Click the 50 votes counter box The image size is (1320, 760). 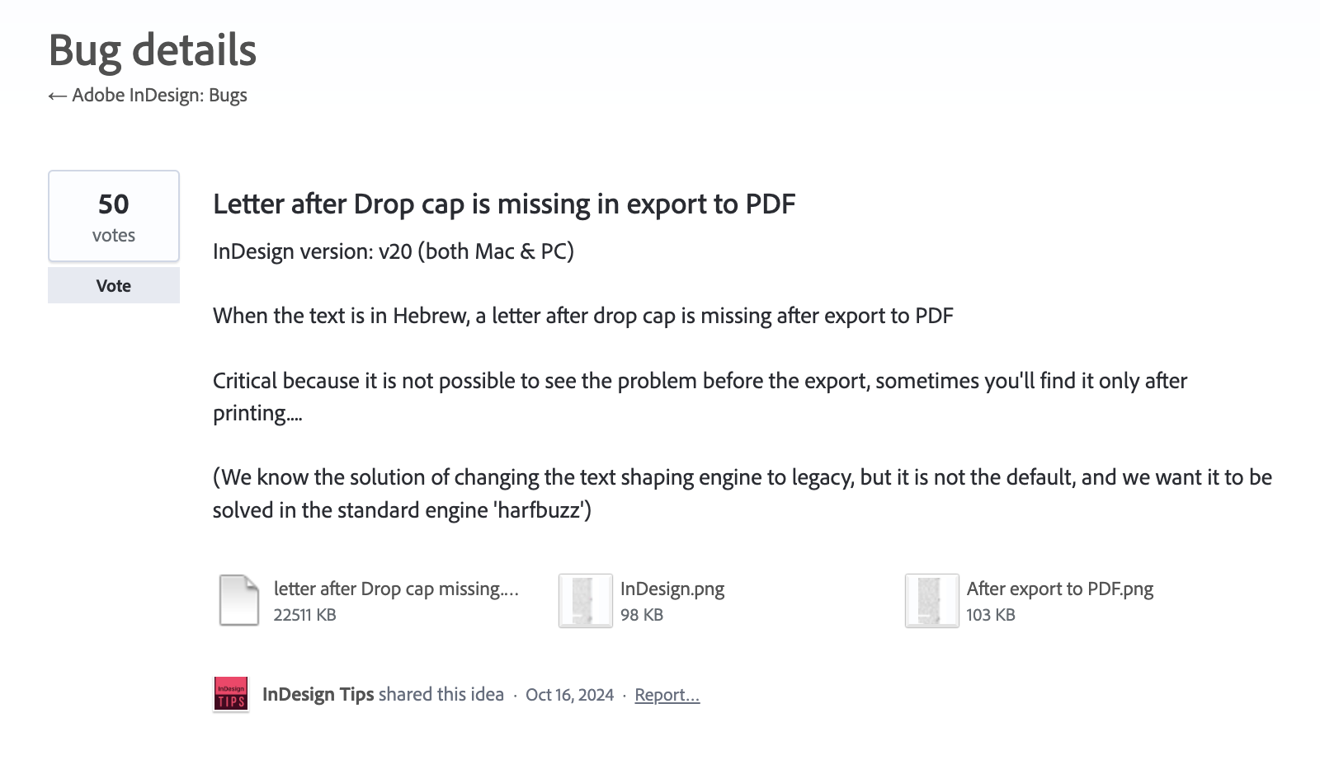tap(114, 217)
